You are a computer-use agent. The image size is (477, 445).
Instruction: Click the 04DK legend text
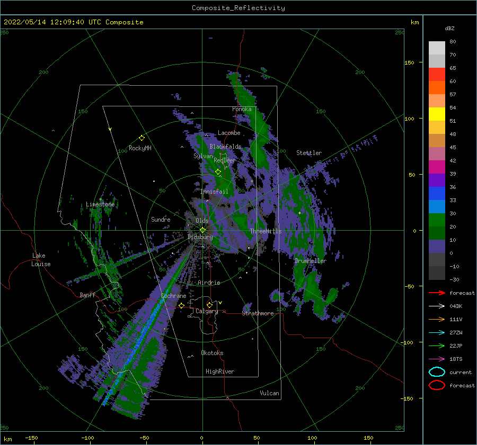pos(456,306)
